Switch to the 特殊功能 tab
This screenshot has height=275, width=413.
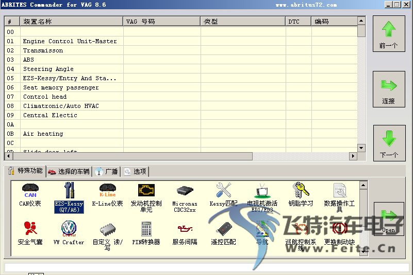coord(25,171)
